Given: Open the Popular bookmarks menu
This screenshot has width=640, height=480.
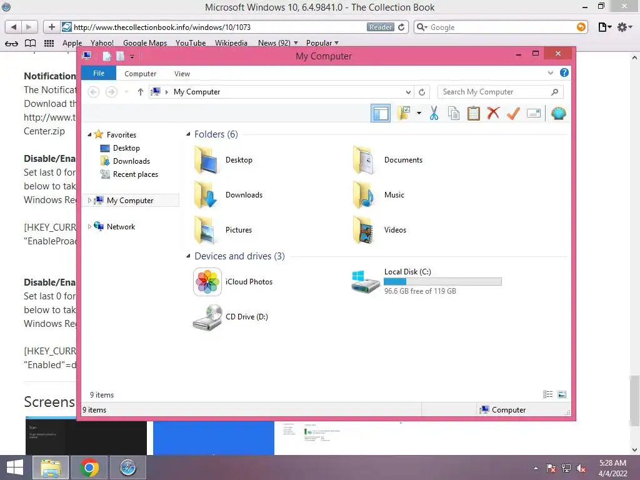Looking at the screenshot, I should [x=322, y=43].
